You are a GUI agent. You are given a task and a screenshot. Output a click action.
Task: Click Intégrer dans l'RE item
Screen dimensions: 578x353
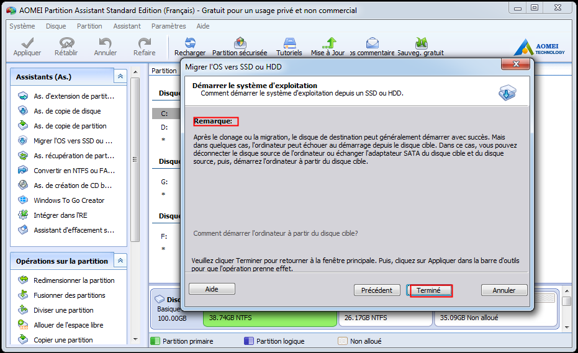(x=53, y=215)
